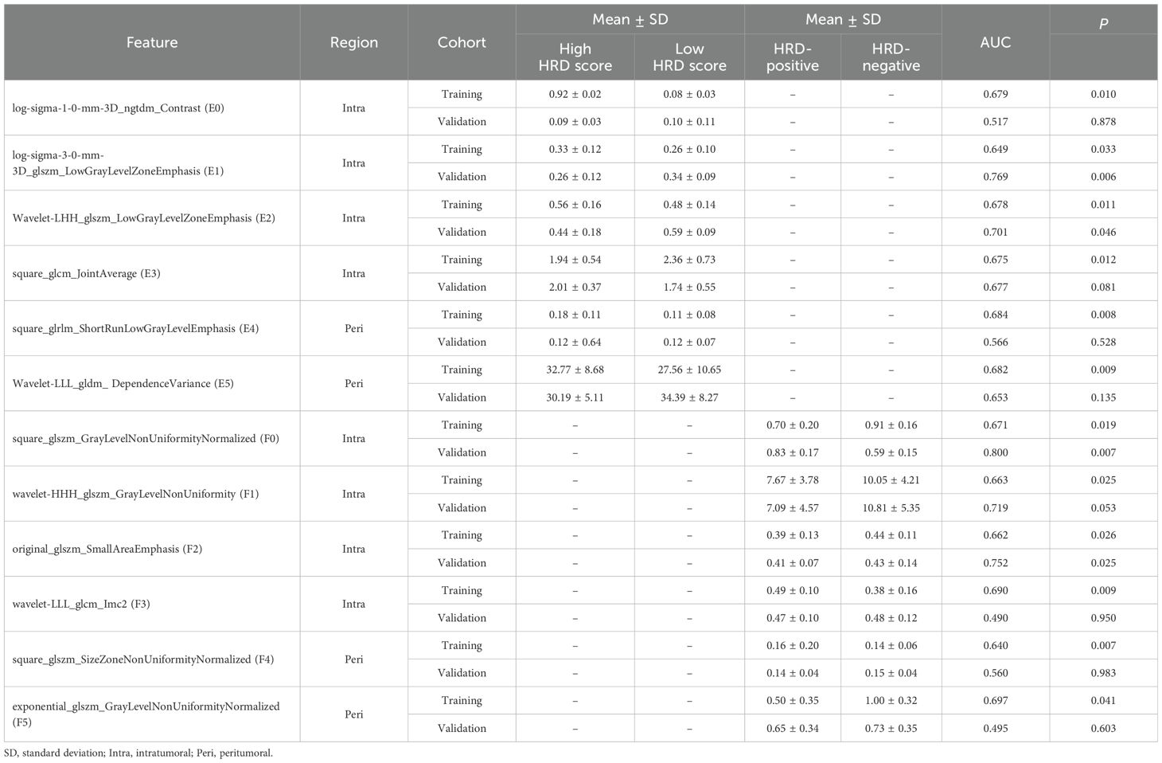The image size is (1162, 763).
Task: Click the value 30.19 ± 5.11
Action: [575, 397]
